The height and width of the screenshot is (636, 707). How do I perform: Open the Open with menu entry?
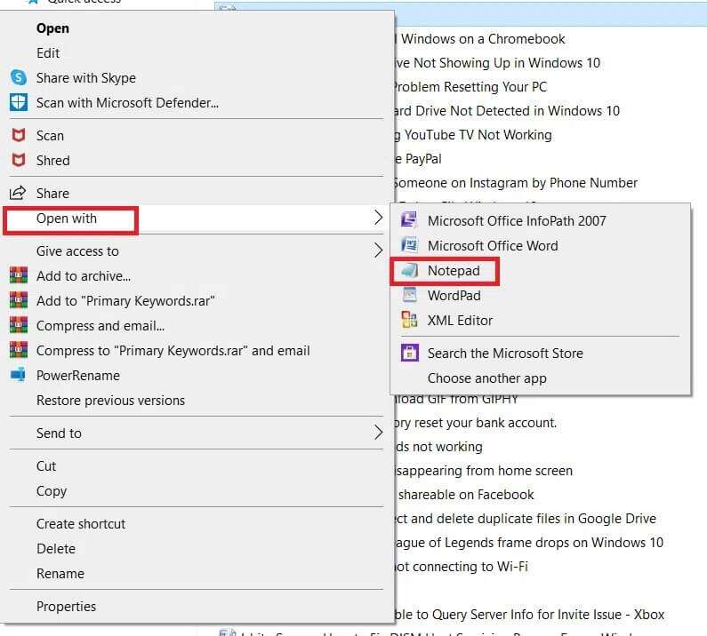point(197,218)
